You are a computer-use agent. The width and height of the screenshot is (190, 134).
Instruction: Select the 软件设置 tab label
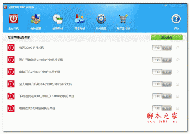click(x=101, y=29)
